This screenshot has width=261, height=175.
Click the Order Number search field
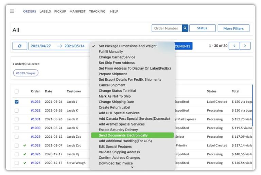point(167,28)
